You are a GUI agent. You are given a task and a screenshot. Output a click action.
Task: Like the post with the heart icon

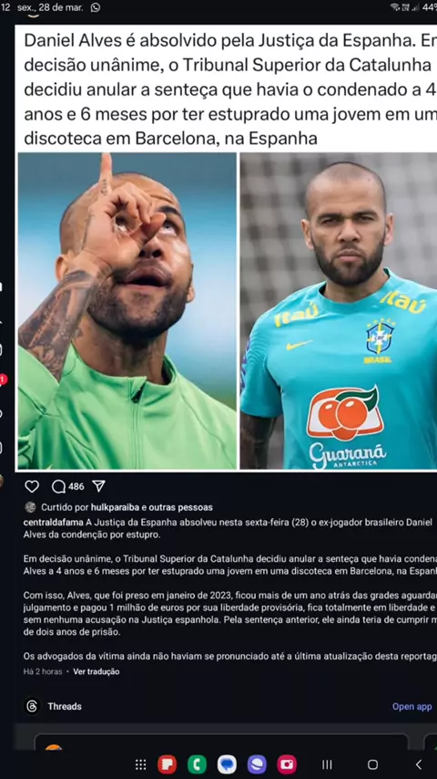(32, 486)
